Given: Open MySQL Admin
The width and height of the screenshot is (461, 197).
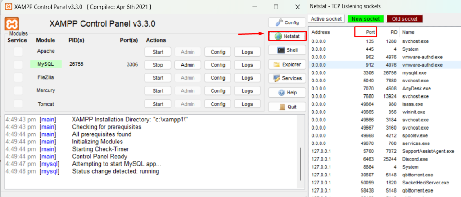Looking at the screenshot, I should coord(188,65).
